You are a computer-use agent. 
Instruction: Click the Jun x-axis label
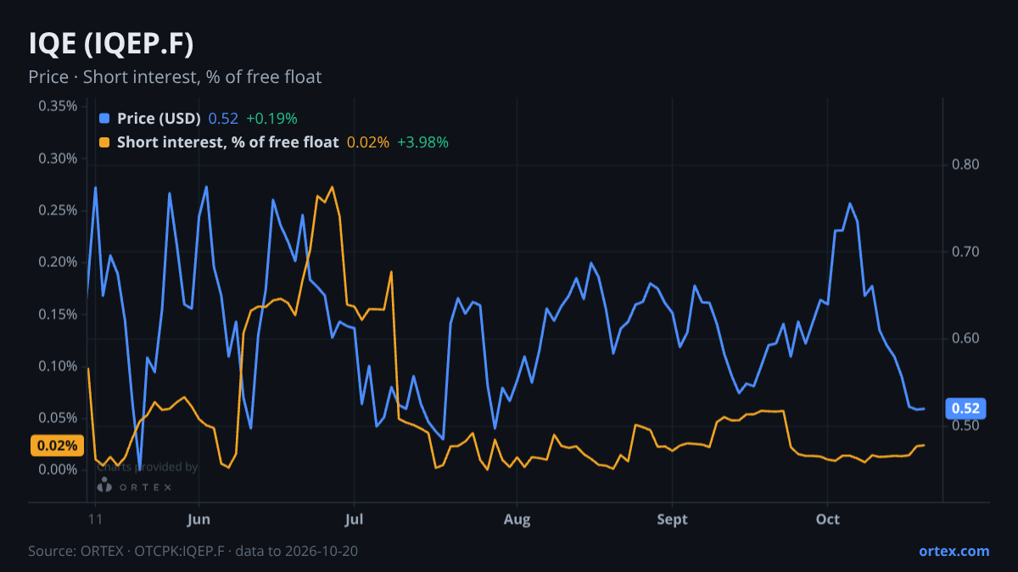(x=199, y=519)
